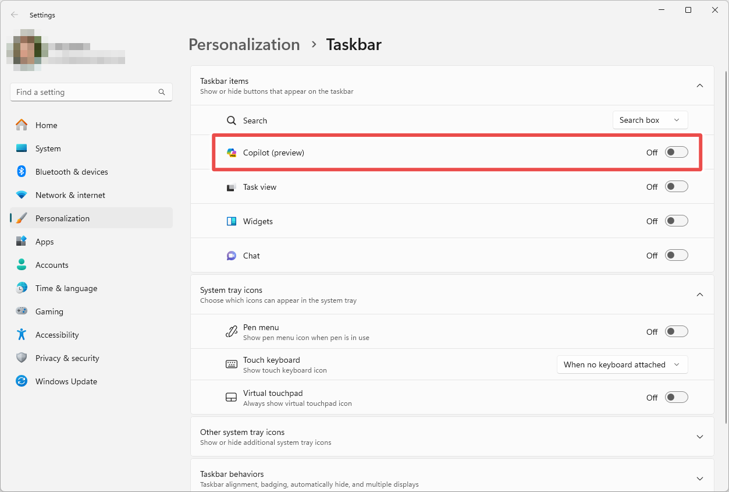Click the Personalization paintbrush icon
The width and height of the screenshot is (729, 492).
coord(22,218)
